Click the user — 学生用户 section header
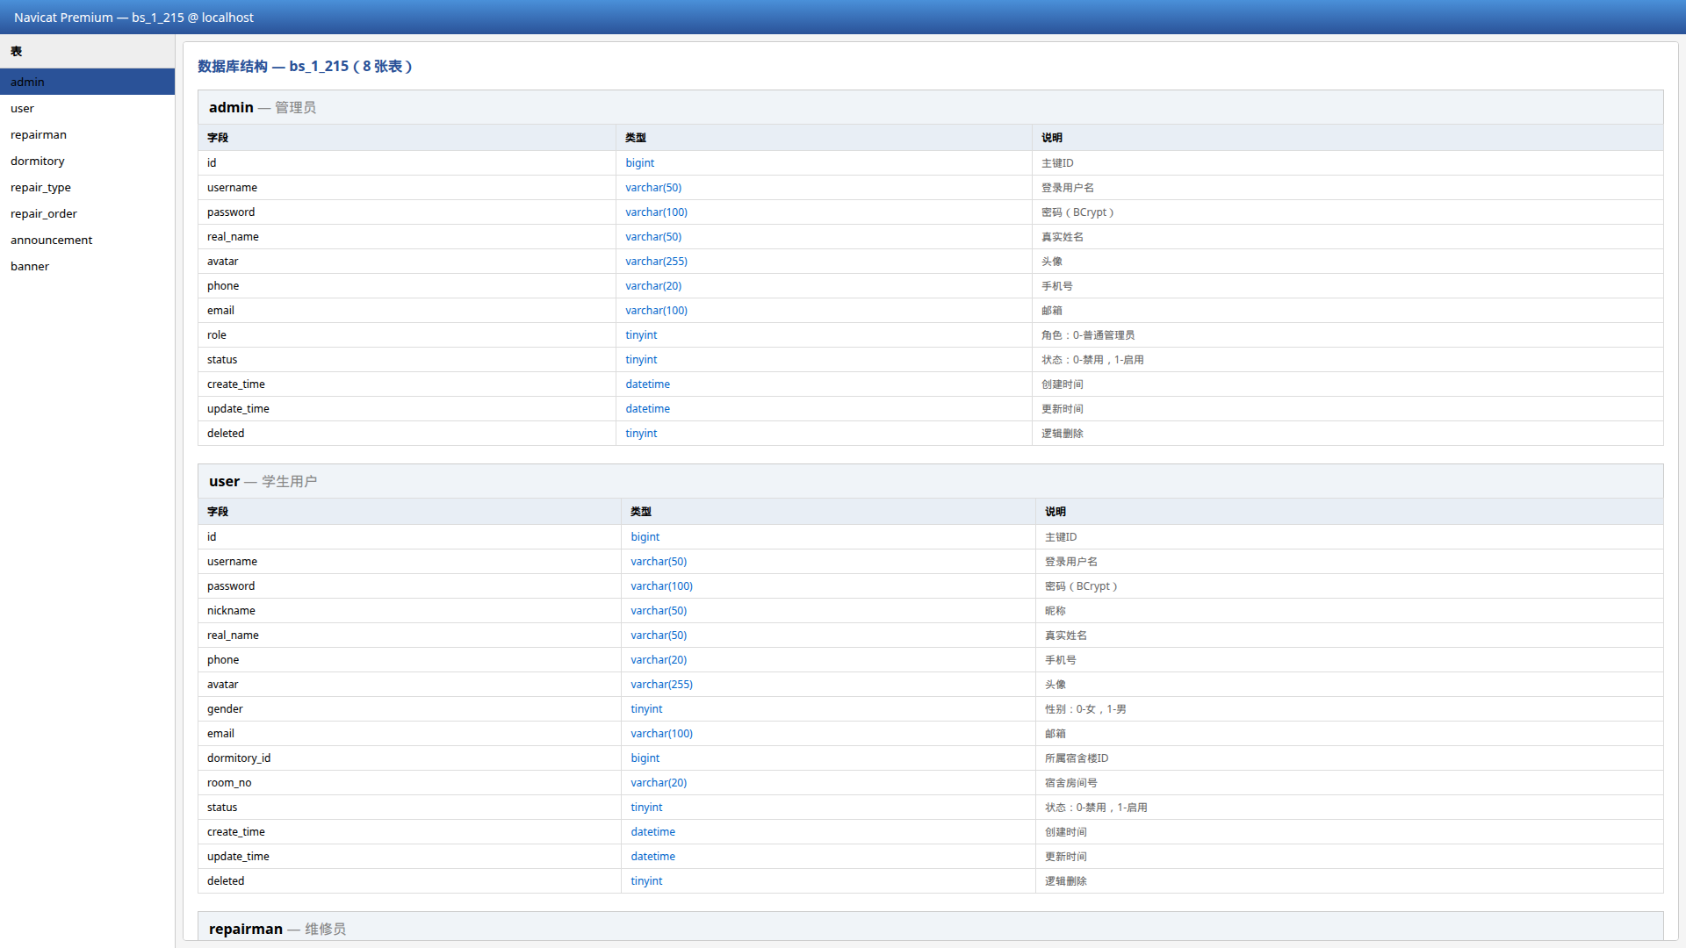 (930, 481)
